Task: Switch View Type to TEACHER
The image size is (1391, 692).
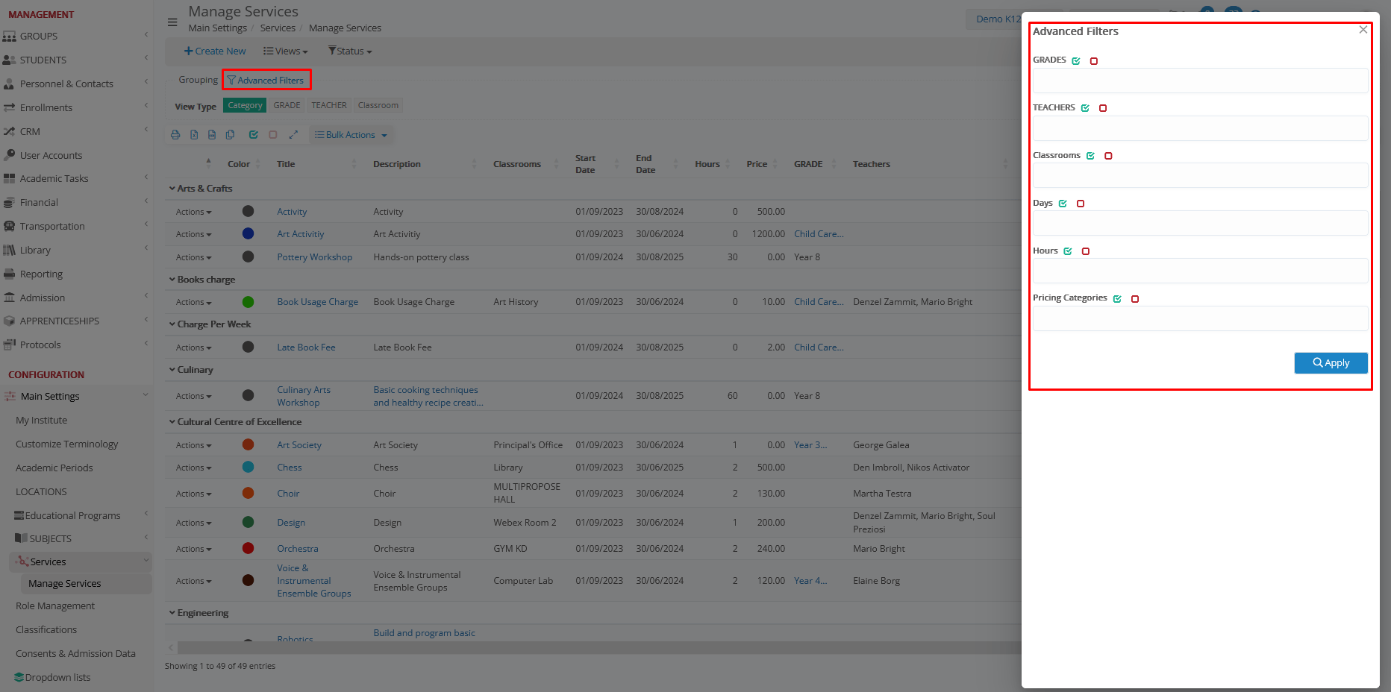Action: coord(328,105)
